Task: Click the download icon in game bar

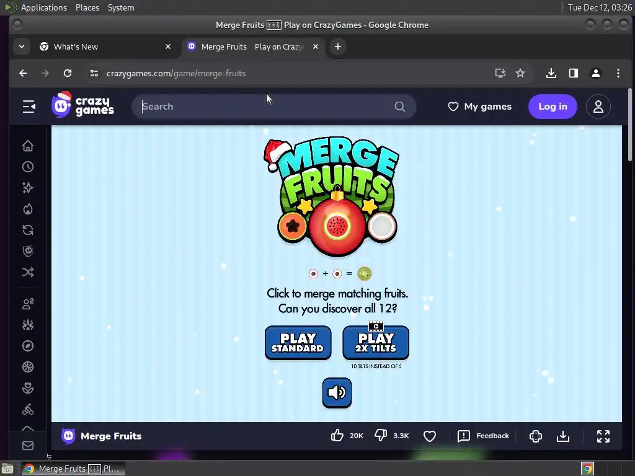Action: [x=563, y=436]
